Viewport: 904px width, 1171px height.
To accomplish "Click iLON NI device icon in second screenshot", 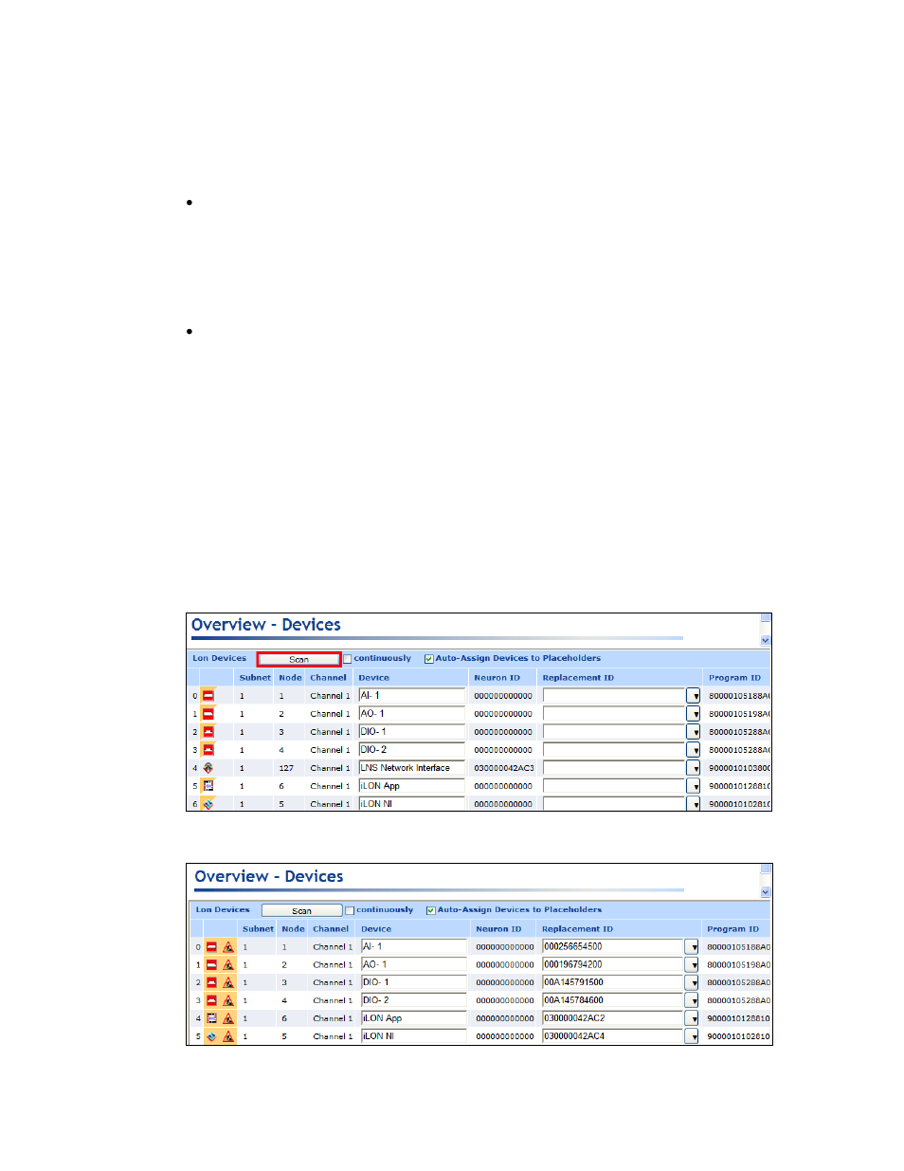I will [211, 1037].
